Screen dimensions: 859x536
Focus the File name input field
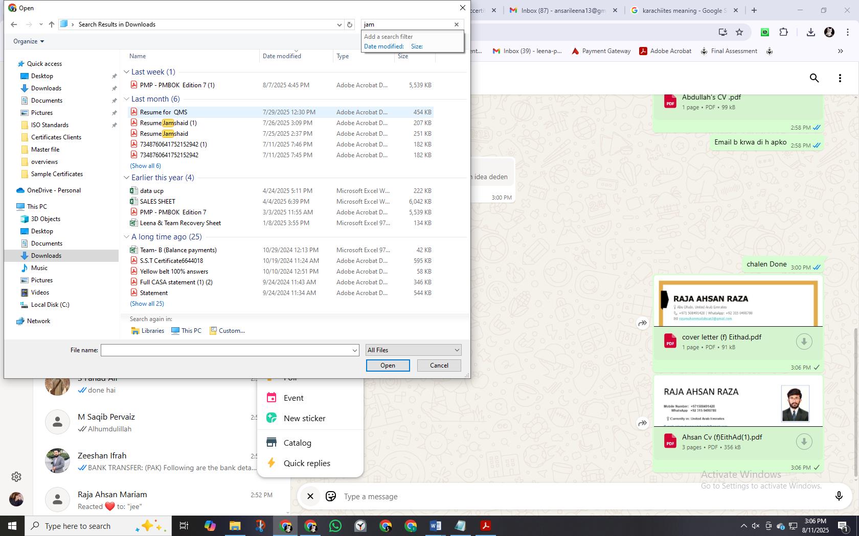tap(226, 350)
